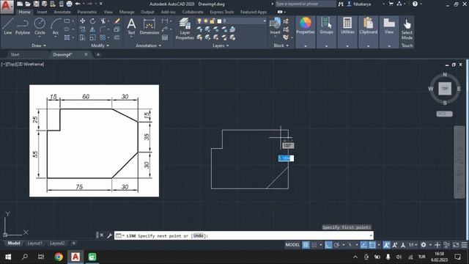This screenshot has width=469, height=264.
Task: Toggle annotation objects visibility in status bar
Action: (x=386, y=245)
